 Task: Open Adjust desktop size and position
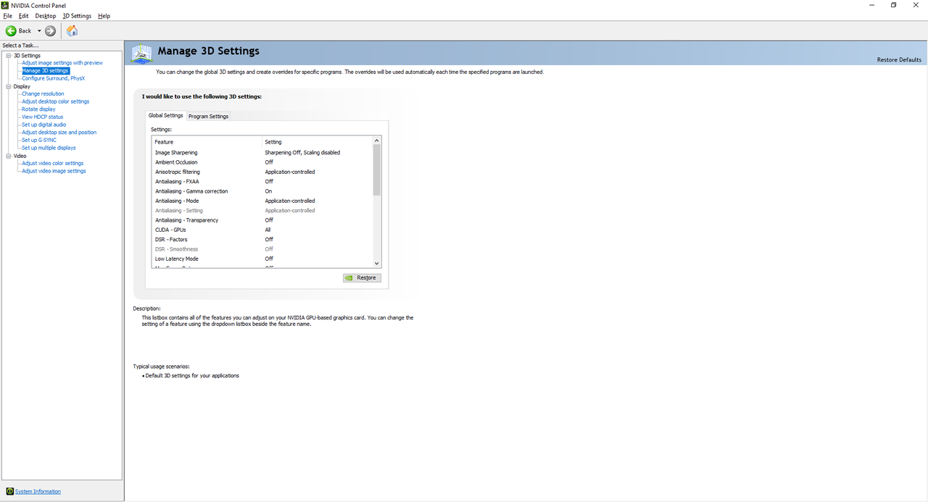point(59,132)
